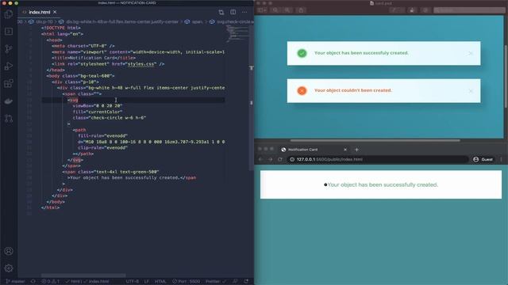508x285 pixels.
Task: Click the site info icon in address bar
Action: [292, 159]
